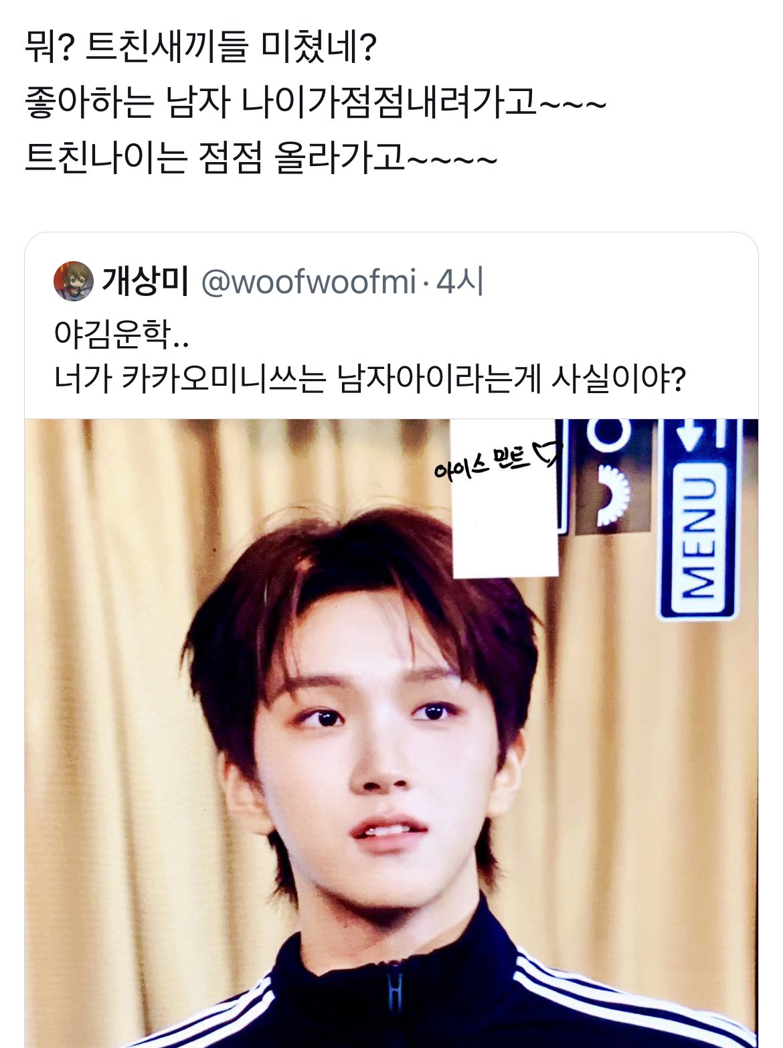Open quoted tweet text about 카카오미니쓰는 남자아이
Viewport: 783px width, 1048px height.
coord(369,380)
